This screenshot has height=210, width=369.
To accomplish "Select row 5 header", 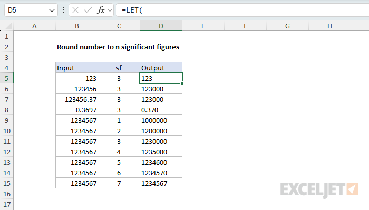I will [6, 78].
